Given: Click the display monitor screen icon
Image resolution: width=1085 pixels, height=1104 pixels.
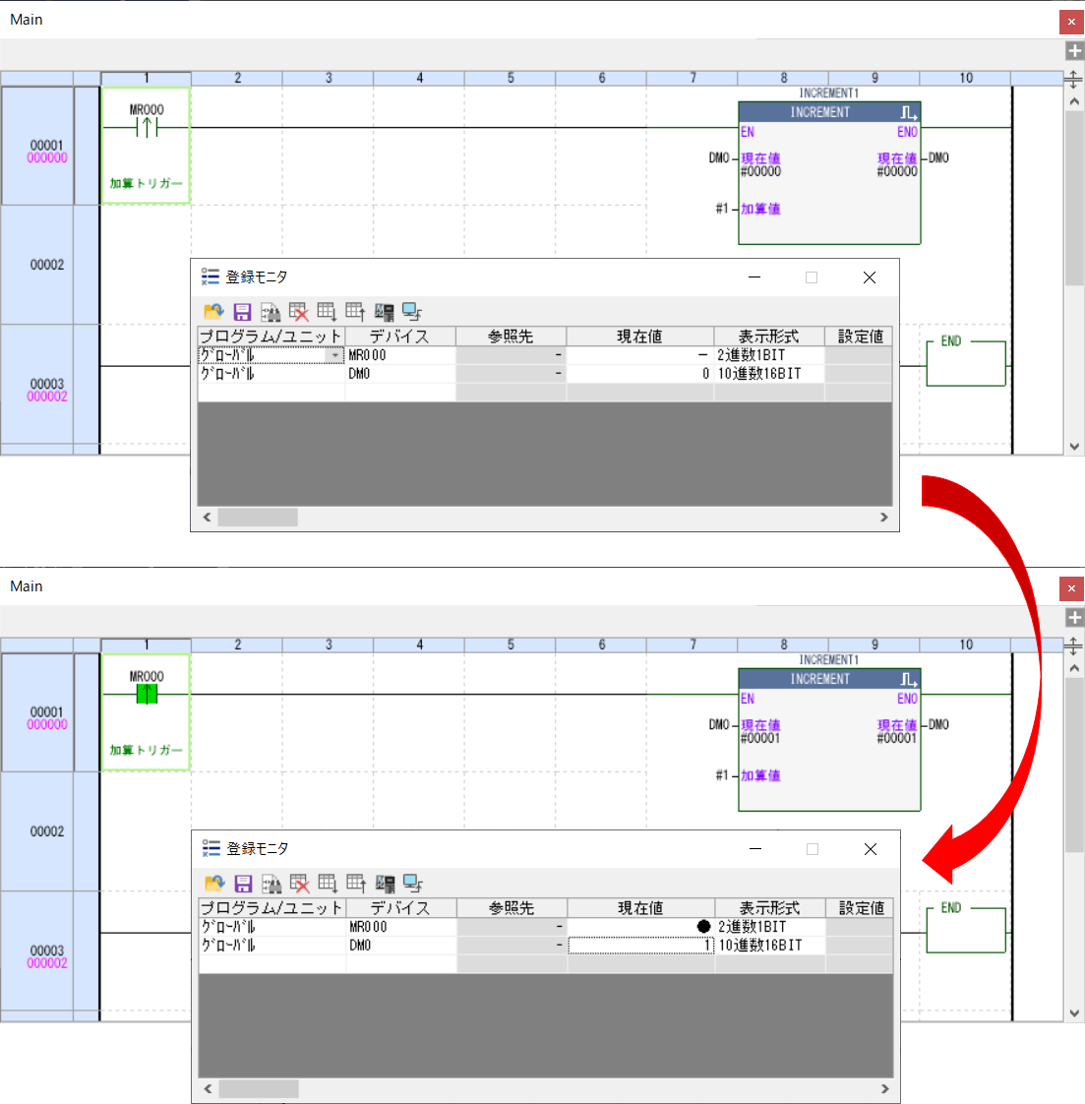Looking at the screenshot, I should coord(411,312).
